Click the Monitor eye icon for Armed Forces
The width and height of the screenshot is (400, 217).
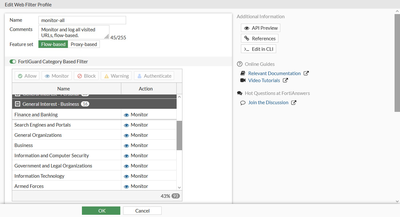point(126,186)
